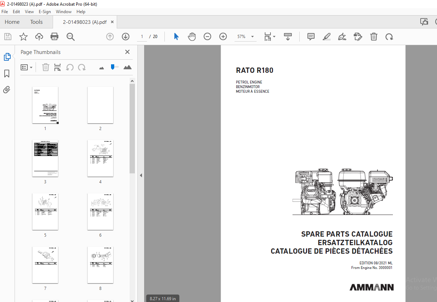Open the Edit menu
This screenshot has height=302, width=437.
[16, 12]
